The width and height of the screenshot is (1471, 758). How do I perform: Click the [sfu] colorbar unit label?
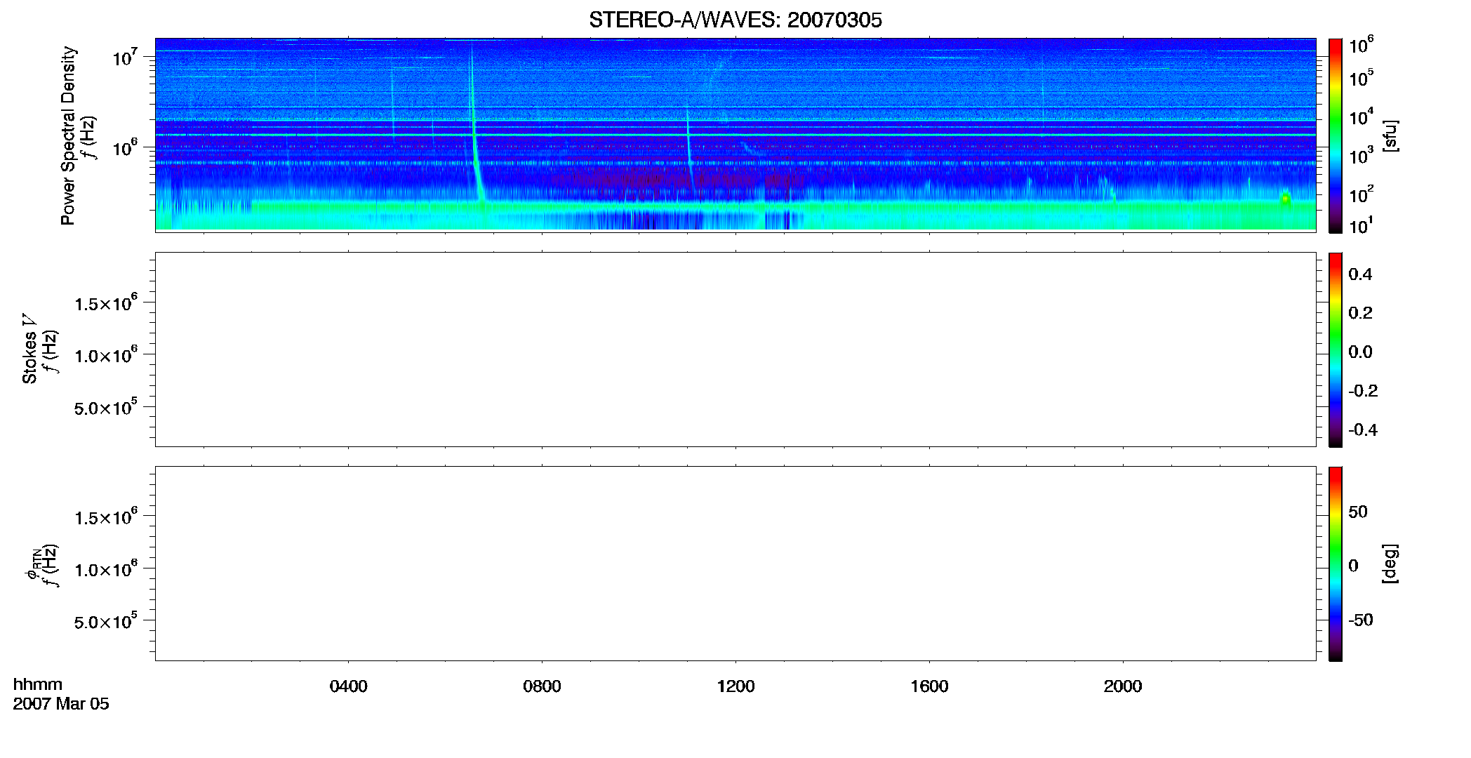(x=1390, y=135)
